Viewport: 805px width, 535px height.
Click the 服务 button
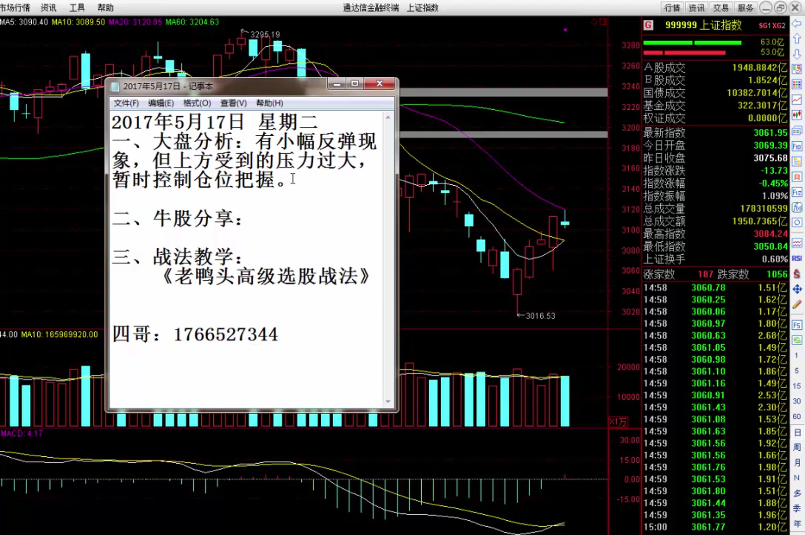click(x=745, y=8)
